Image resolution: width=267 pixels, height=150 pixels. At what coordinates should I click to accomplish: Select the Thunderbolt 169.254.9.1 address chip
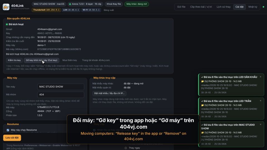(x=46, y=10)
